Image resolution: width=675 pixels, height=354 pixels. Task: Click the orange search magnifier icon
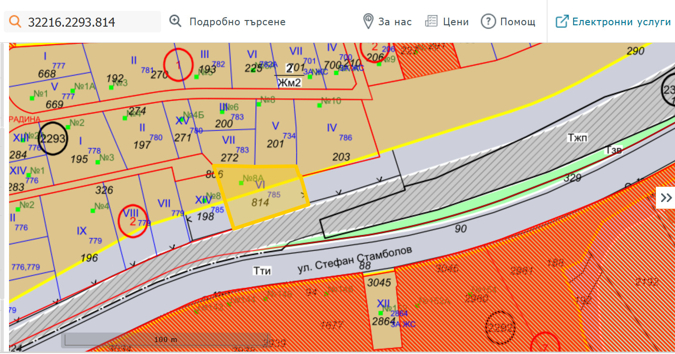point(15,21)
